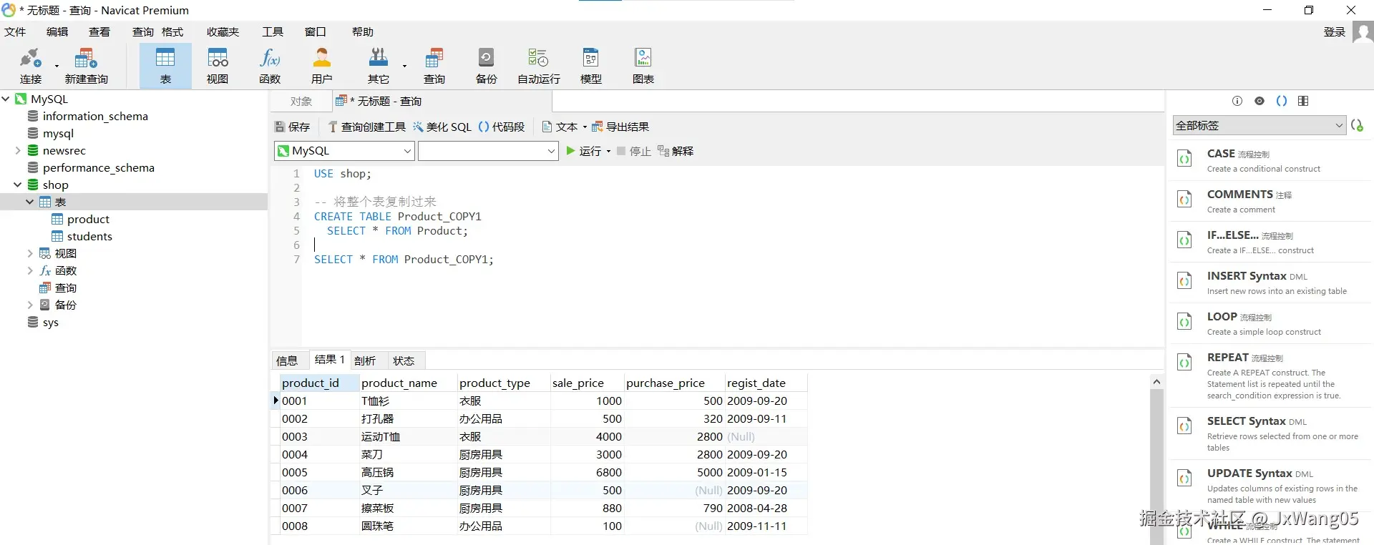Viewport: 1374px width, 545px height.
Task: Click the 解释 (Explain) button
Action: 676,151
